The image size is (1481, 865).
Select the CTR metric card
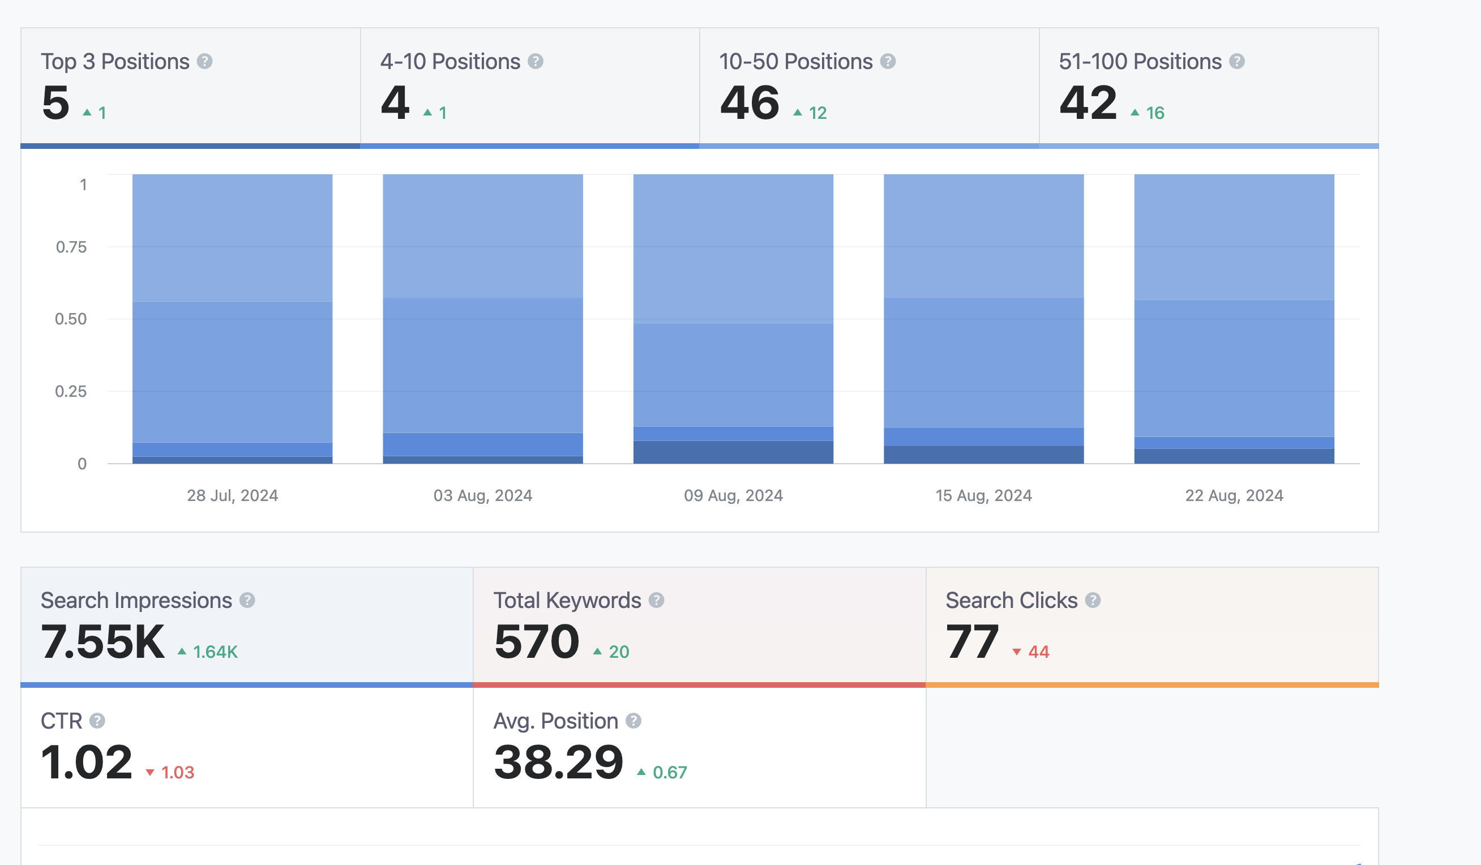(247, 747)
